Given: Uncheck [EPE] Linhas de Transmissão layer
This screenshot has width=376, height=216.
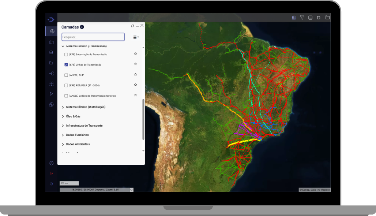Looking at the screenshot, I should tap(66, 65).
